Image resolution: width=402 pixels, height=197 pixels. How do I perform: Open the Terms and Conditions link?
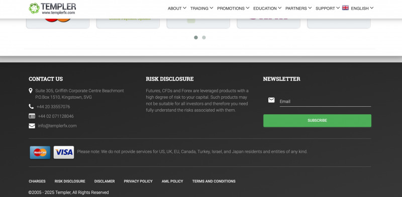tap(214, 181)
